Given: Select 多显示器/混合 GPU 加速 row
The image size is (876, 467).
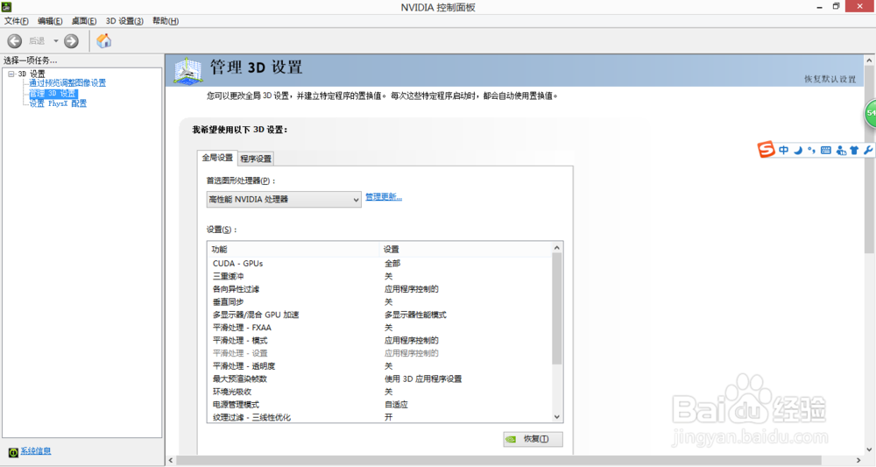Looking at the screenshot, I should click(x=379, y=315).
